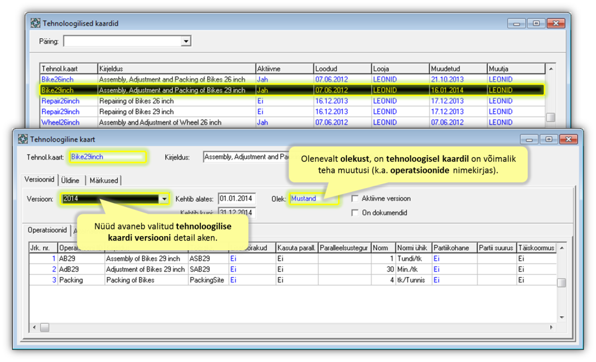This screenshot has height=362, width=596.
Task: Click the Jrk. nr. column header
Action: click(x=43, y=248)
